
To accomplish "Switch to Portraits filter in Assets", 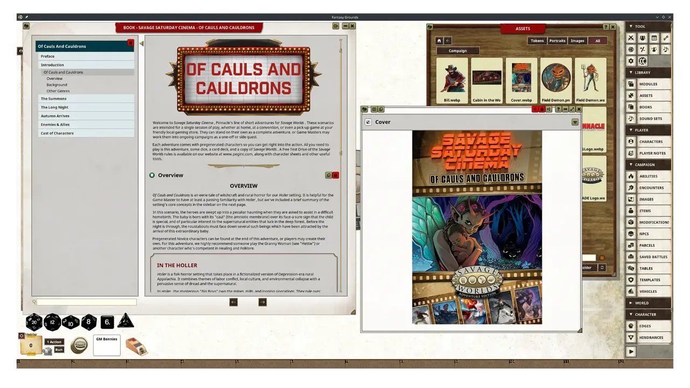I will pyautogui.click(x=557, y=40).
